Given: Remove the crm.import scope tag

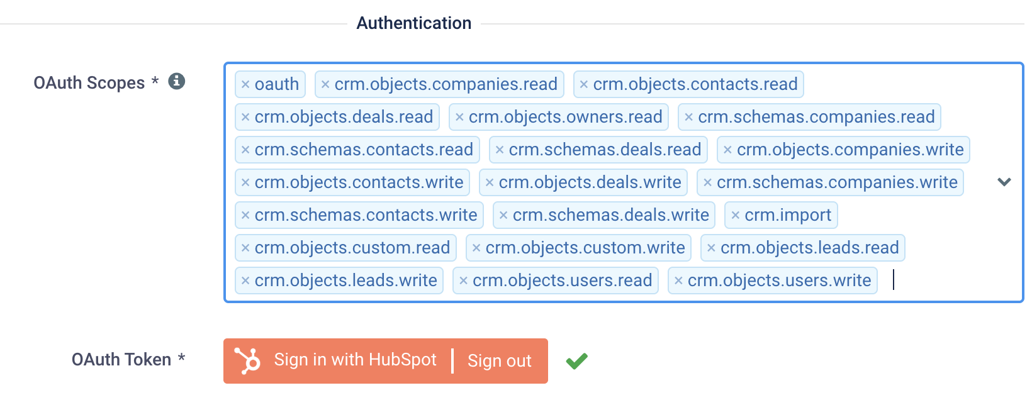Looking at the screenshot, I should (736, 215).
